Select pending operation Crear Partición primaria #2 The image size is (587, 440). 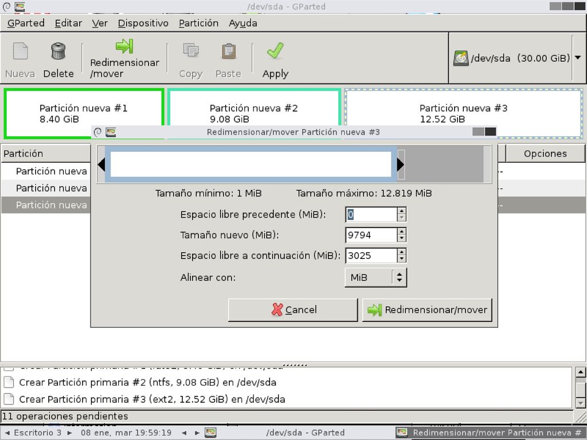tap(147, 382)
